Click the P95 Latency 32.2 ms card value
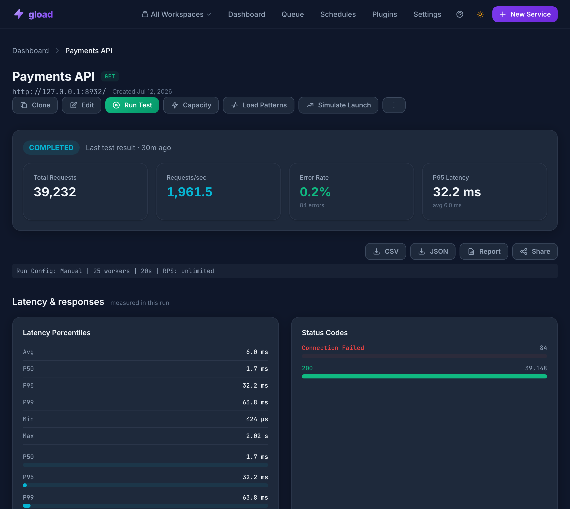This screenshot has height=509, width=570. point(457,192)
